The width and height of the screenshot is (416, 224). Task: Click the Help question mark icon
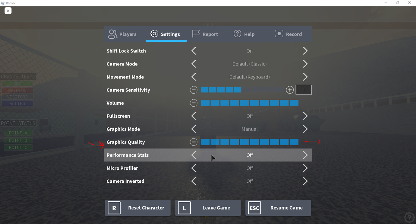pyautogui.click(x=237, y=34)
